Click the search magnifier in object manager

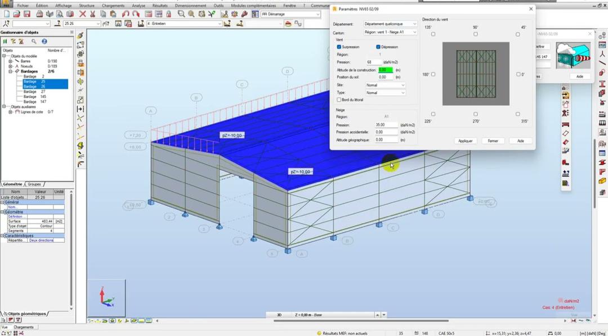click(34, 42)
